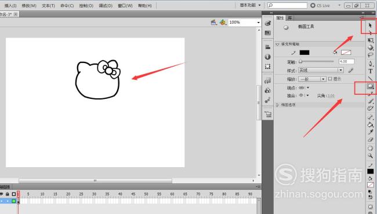The width and height of the screenshot is (377, 214).
Task: Select the Lasso tool
Action: (x=370, y=55)
